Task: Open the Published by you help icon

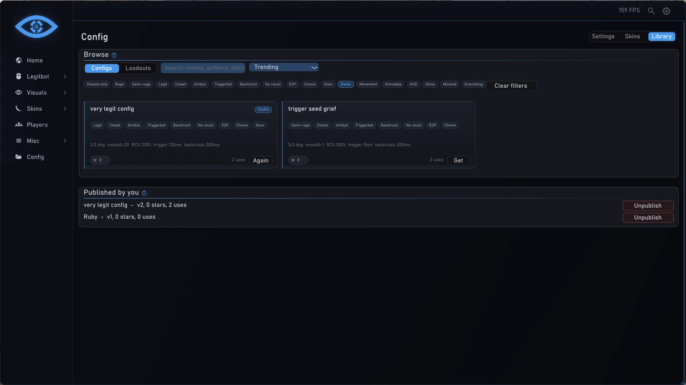Action: pyautogui.click(x=144, y=193)
